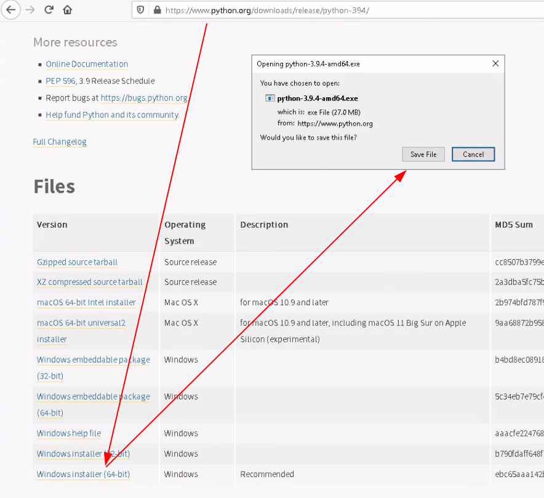The height and width of the screenshot is (498, 544).
Task: Open the PEP 596 link
Action: click(60, 81)
